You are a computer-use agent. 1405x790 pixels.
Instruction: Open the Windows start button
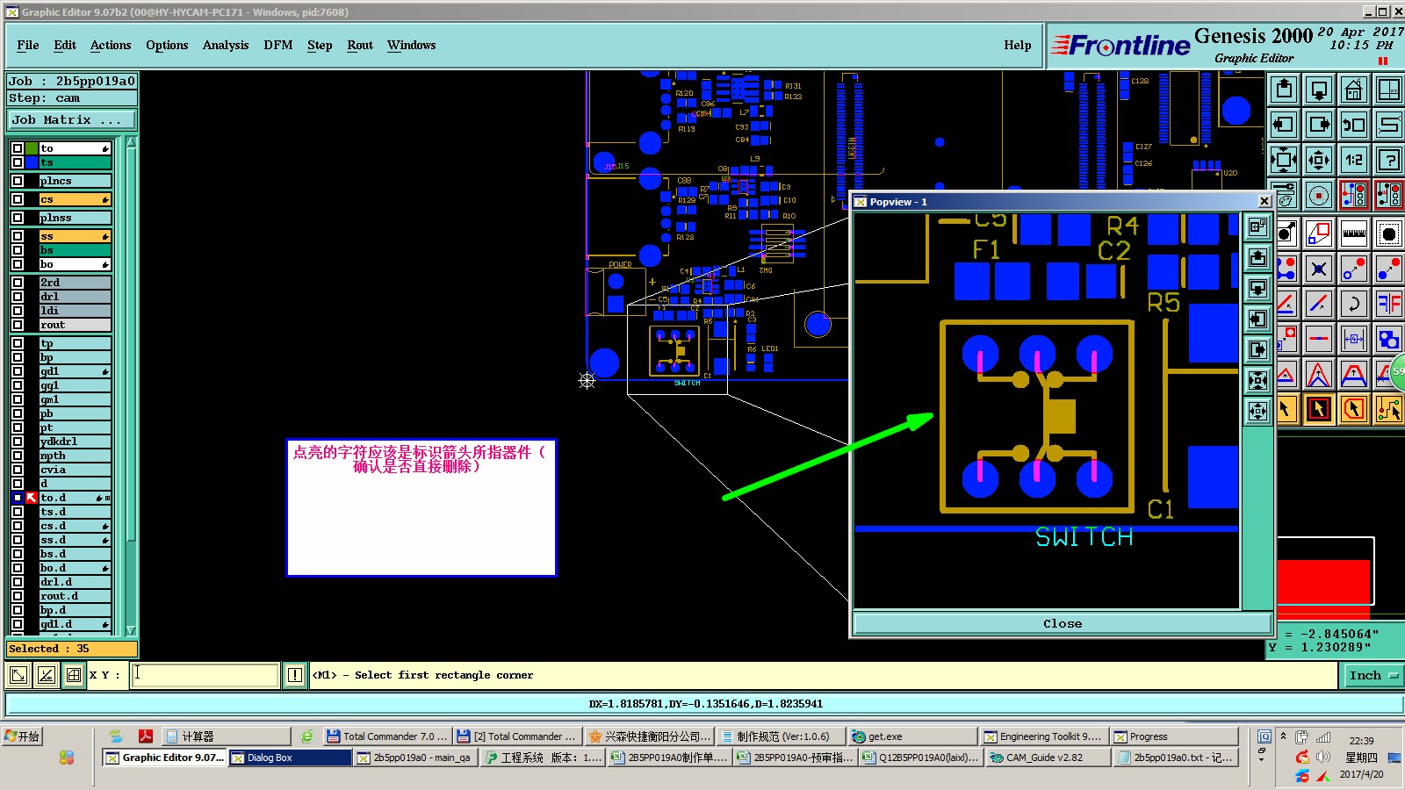point(23,736)
